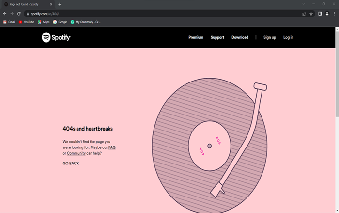Click Log in in the header

tap(289, 37)
